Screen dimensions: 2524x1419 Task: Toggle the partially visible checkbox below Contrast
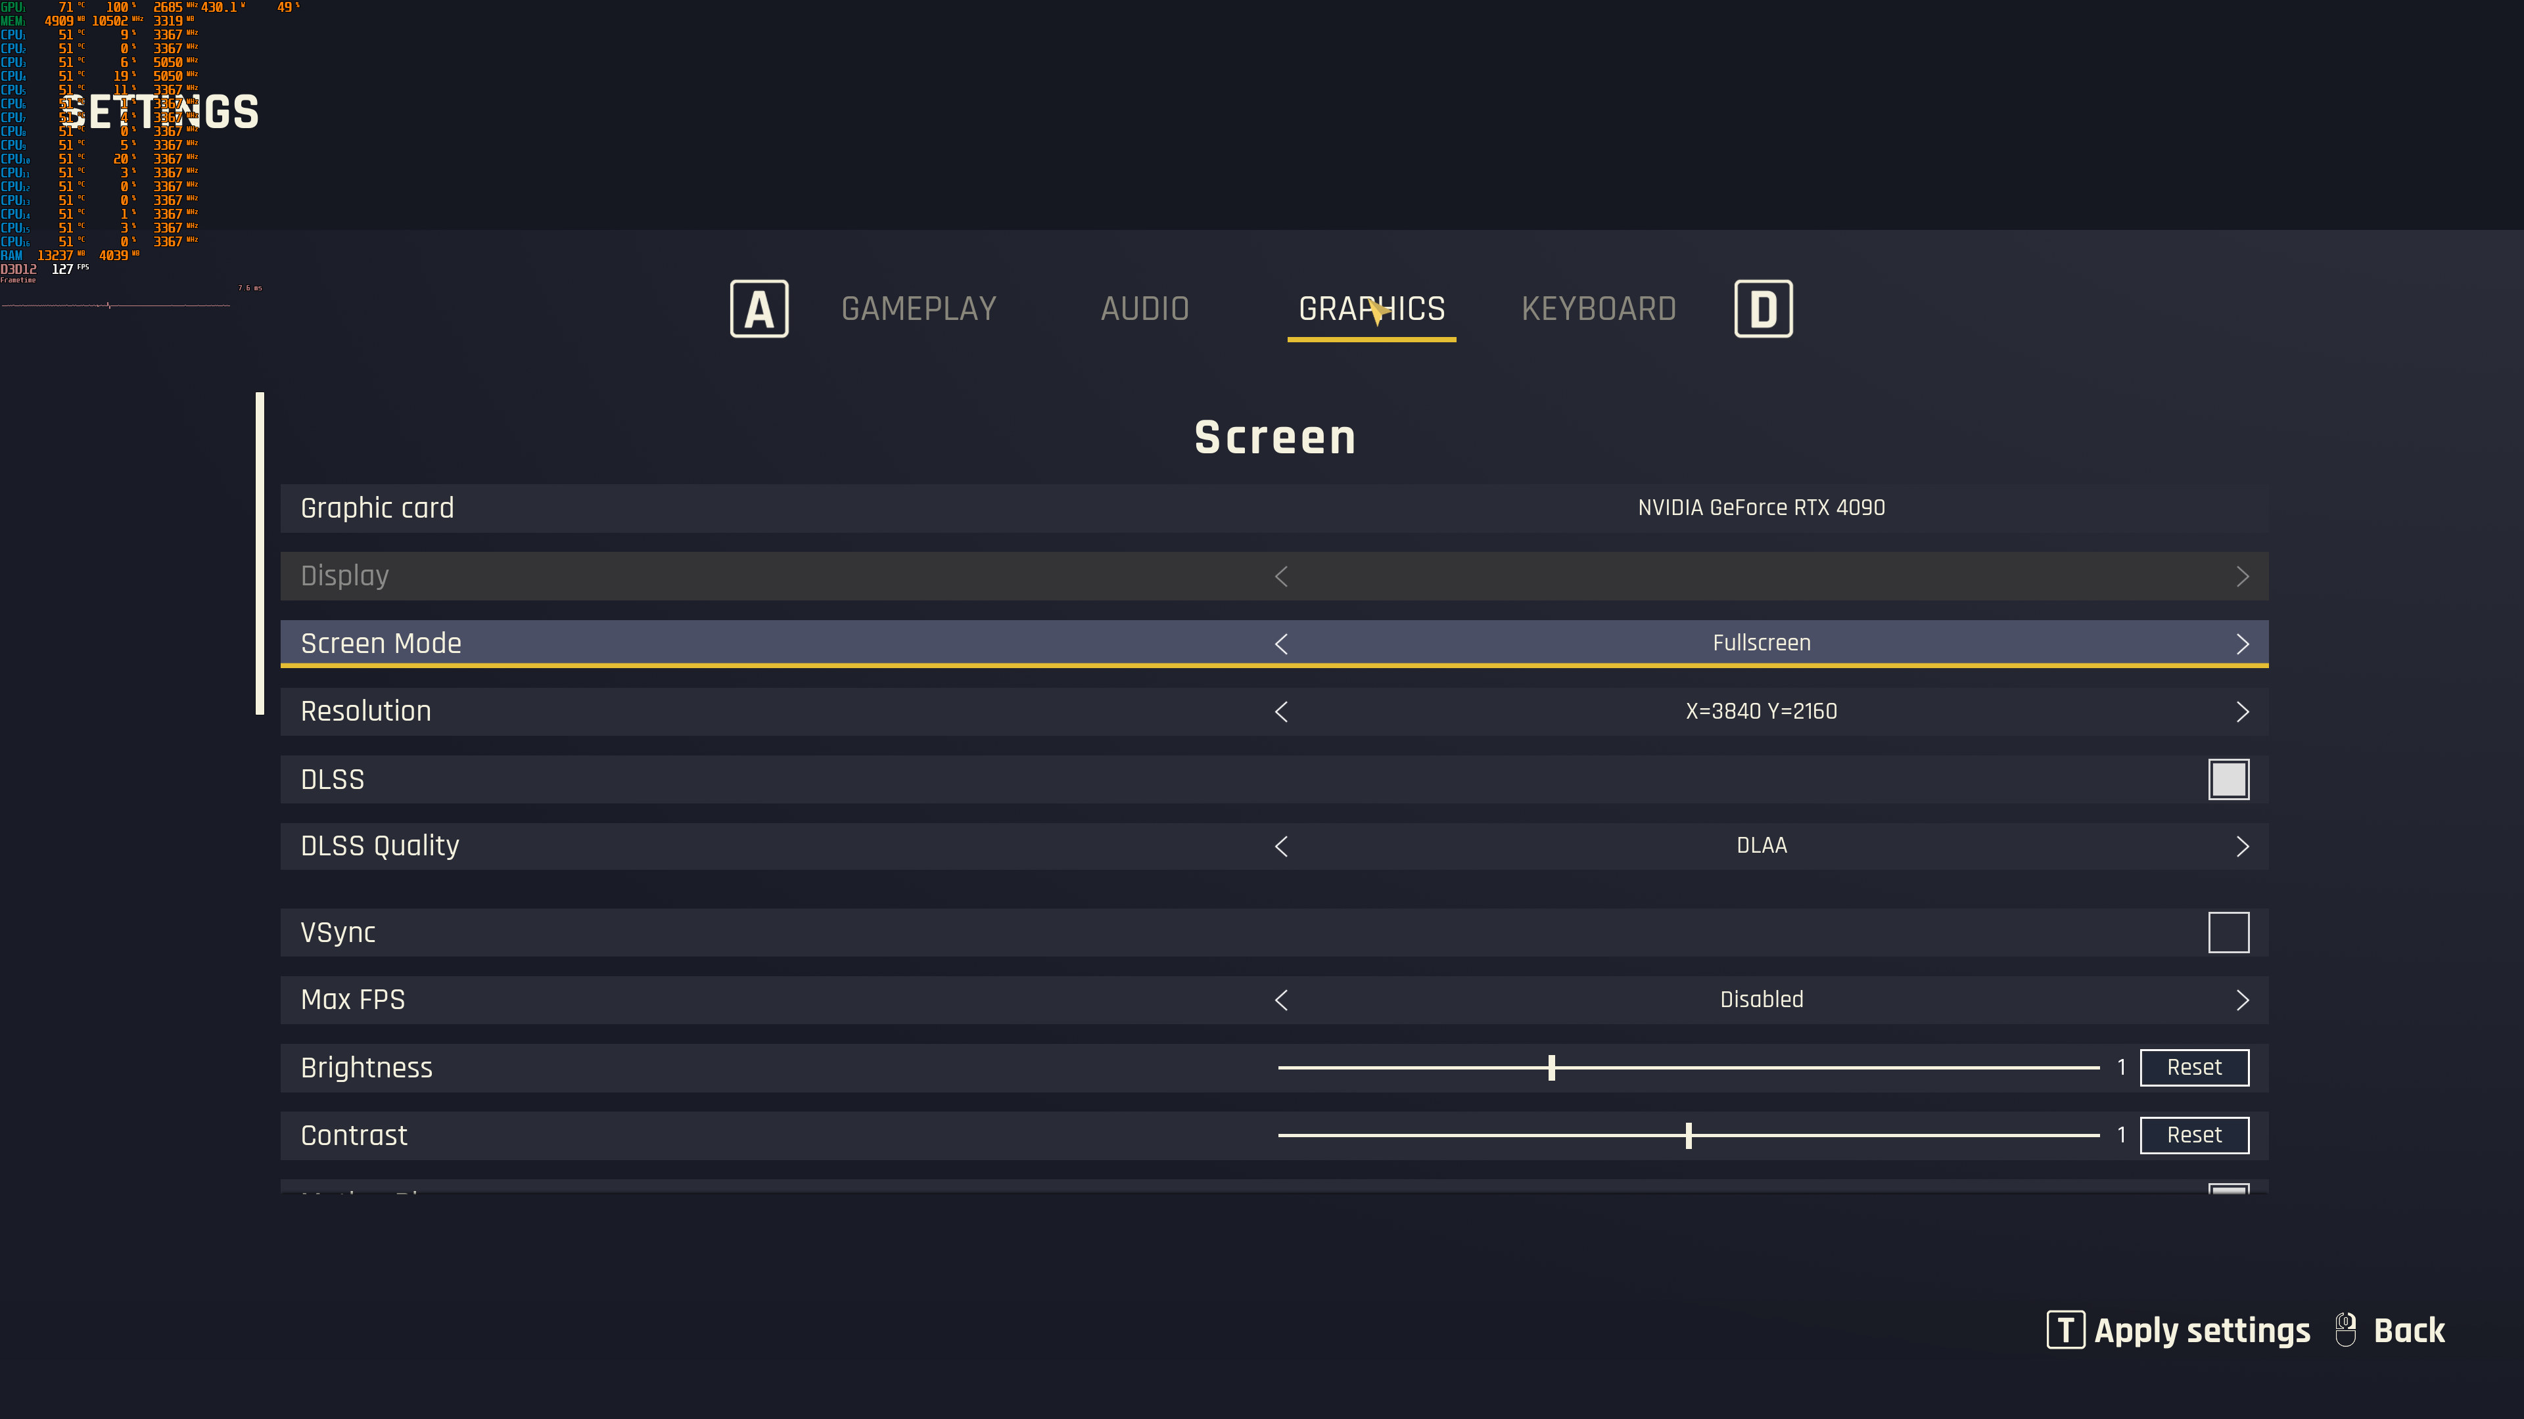tap(2228, 1189)
